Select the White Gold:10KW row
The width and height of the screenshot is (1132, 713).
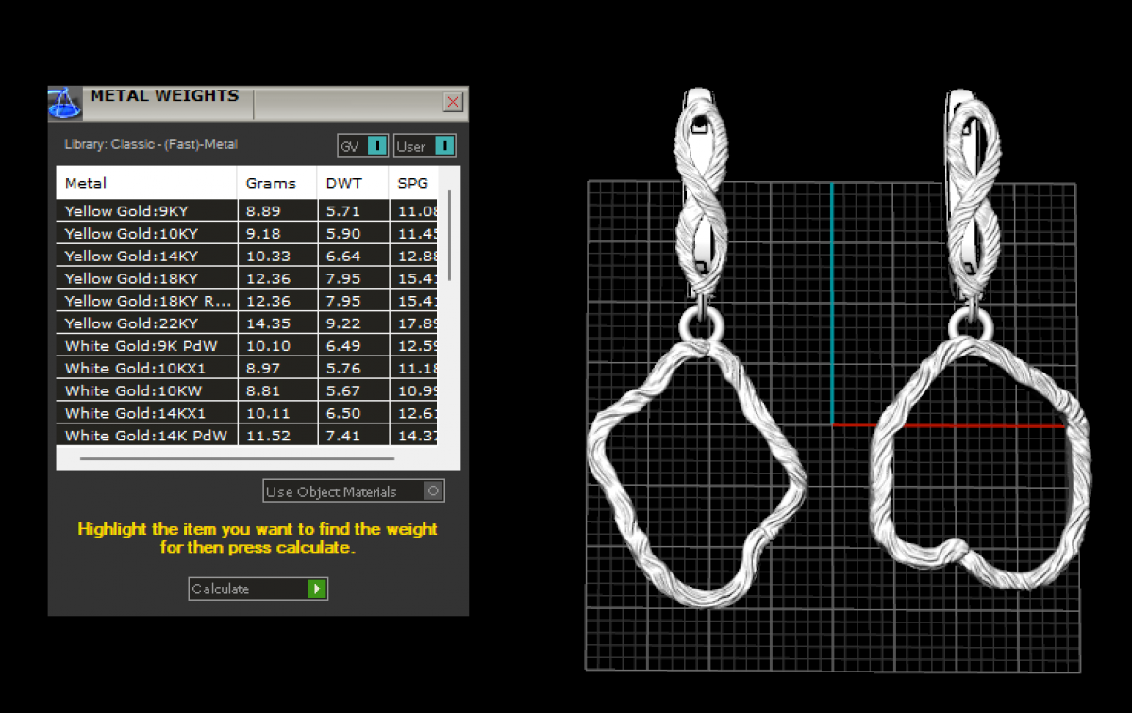(249, 390)
